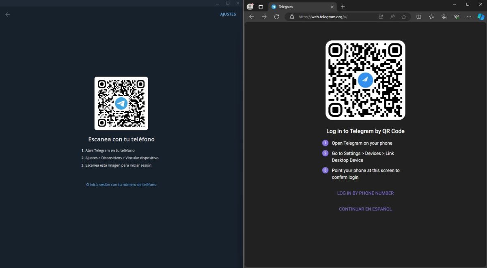Open Edge Split screen mode
487x268 pixels.
click(x=419, y=17)
